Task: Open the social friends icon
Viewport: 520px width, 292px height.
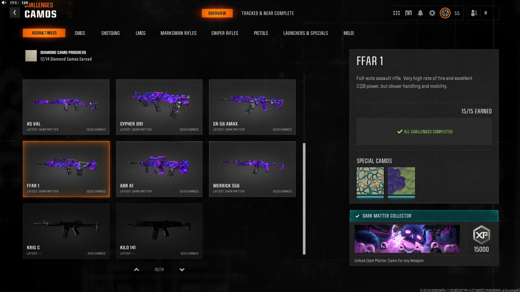Action: pos(474,13)
